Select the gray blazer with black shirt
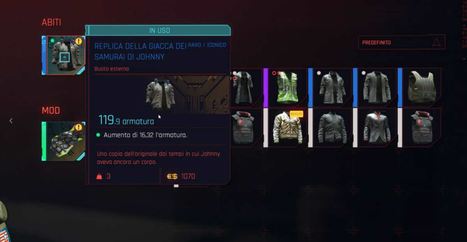The width and height of the screenshot is (467, 242). 377,88
